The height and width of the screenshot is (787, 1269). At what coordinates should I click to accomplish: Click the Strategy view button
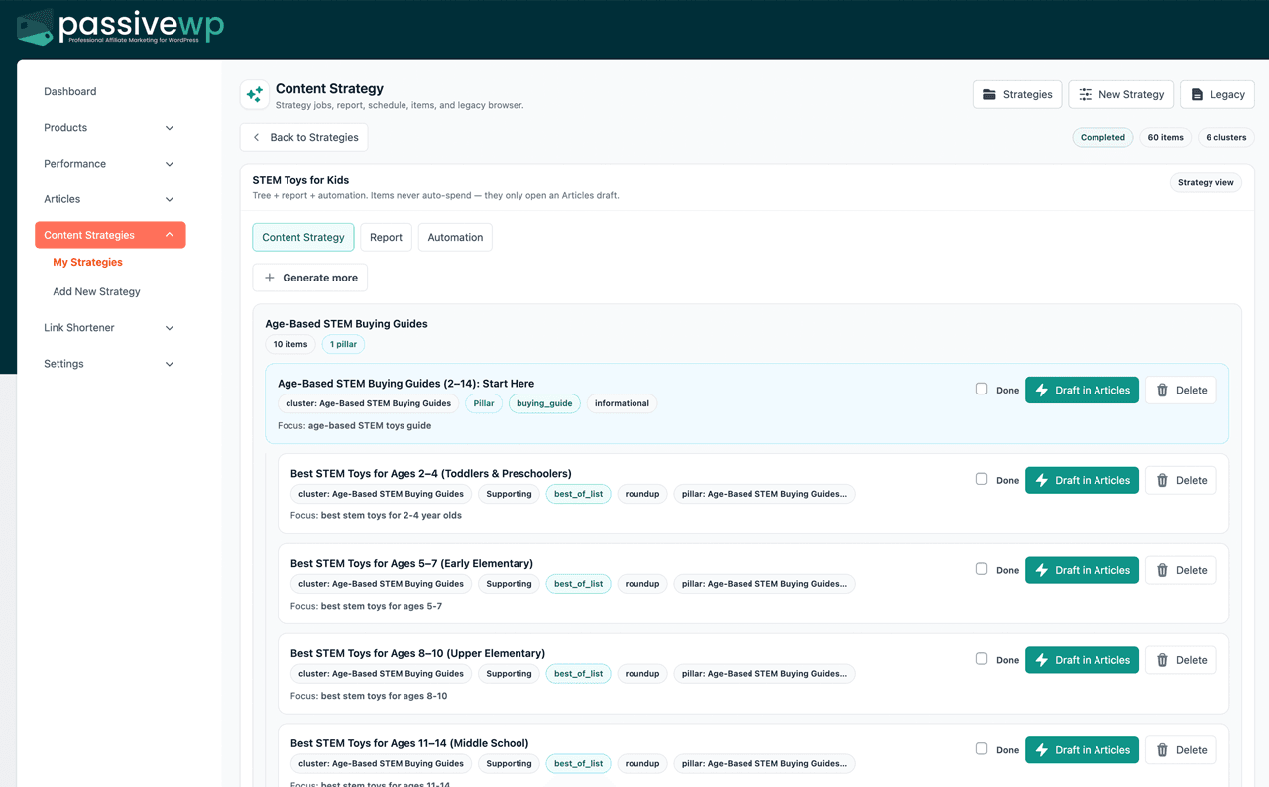point(1206,182)
